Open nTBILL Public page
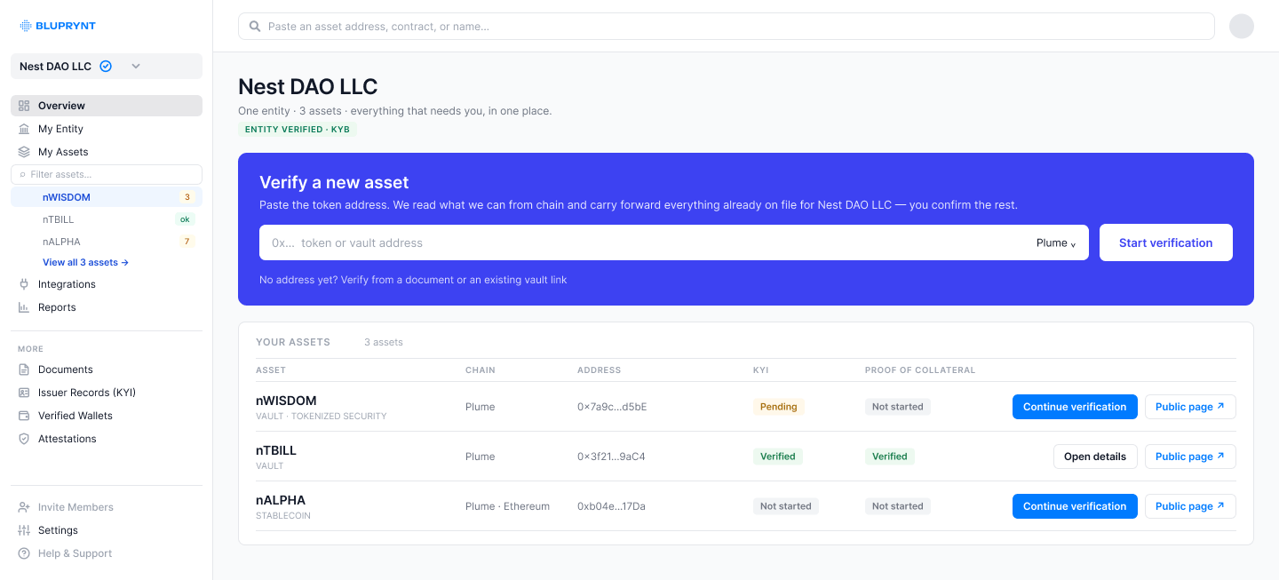The image size is (1279, 580). click(x=1190, y=457)
